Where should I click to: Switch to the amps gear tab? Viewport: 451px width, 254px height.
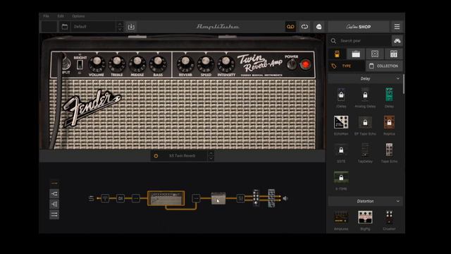356,54
